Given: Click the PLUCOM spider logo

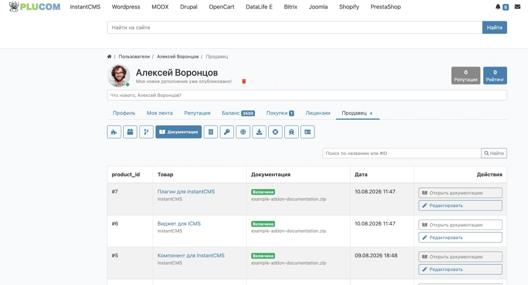Looking at the screenshot, I should (35, 7).
